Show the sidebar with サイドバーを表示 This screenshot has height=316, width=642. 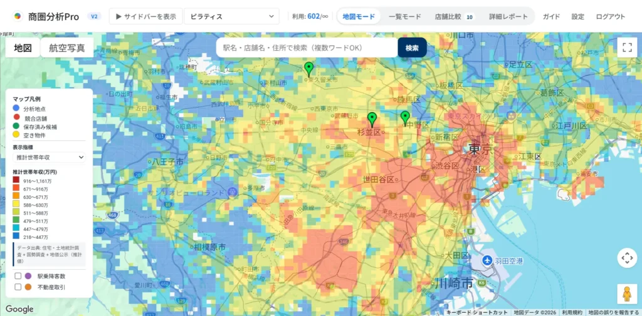(x=145, y=16)
